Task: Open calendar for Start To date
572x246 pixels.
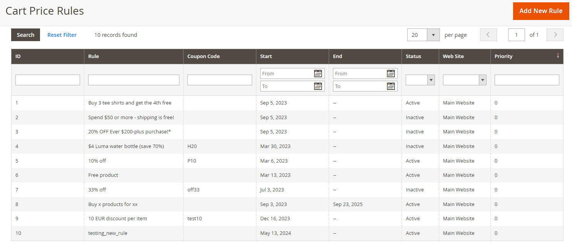Action: click(318, 86)
